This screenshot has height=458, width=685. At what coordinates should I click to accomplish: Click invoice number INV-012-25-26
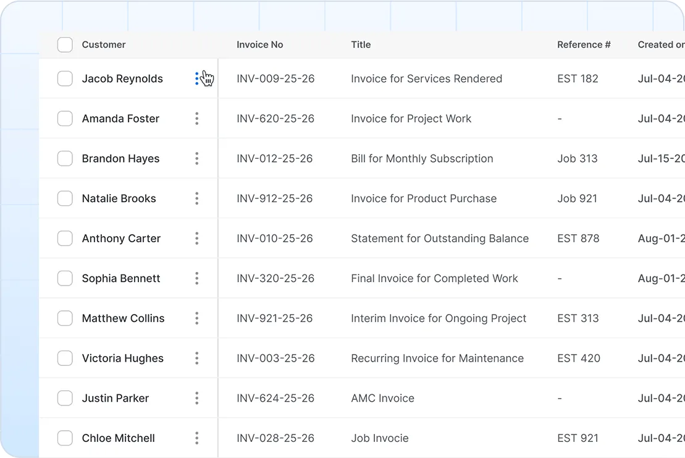click(x=274, y=158)
